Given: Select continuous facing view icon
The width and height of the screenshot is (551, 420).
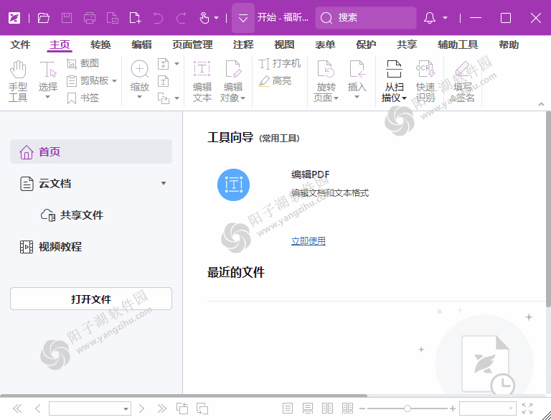Looking at the screenshot, I should pyautogui.click(x=347, y=409).
